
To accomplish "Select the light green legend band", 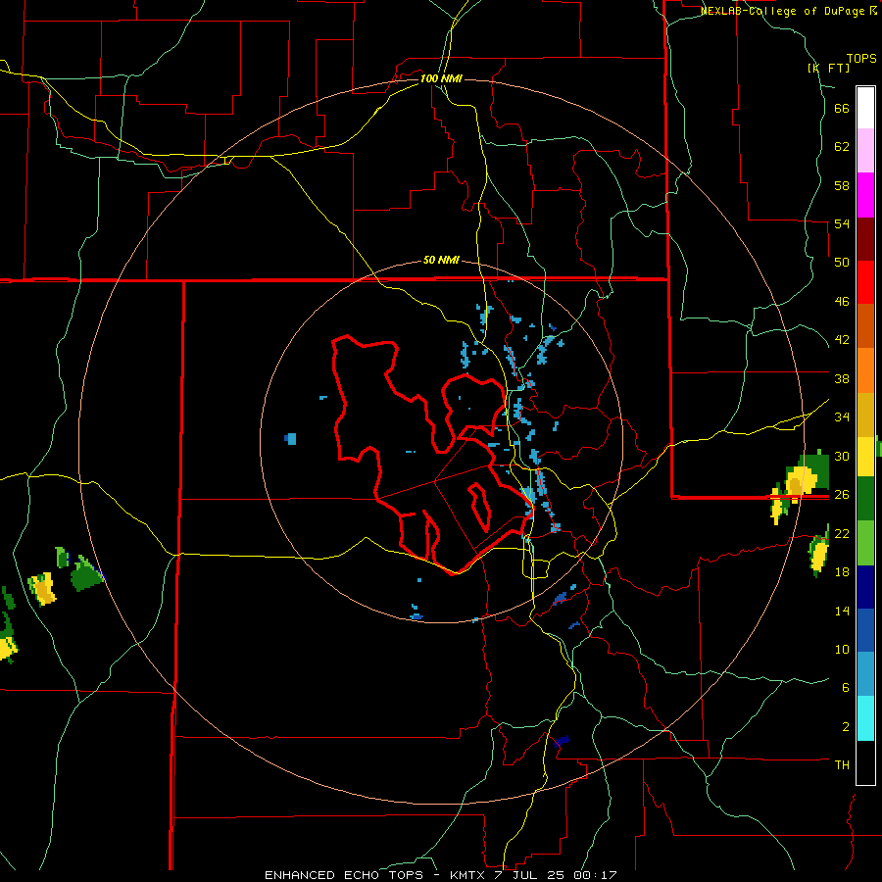I will [865, 543].
